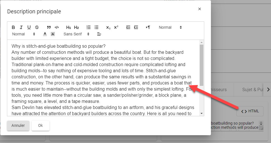Create a bulleted list
The image size is (271, 143).
click(x=96, y=27)
